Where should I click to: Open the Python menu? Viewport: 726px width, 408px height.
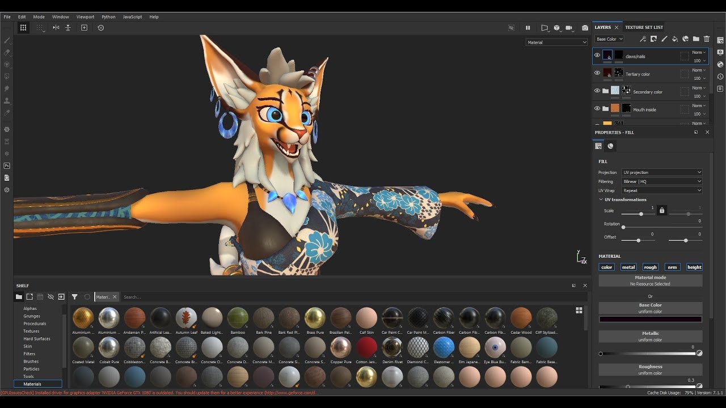click(x=108, y=17)
